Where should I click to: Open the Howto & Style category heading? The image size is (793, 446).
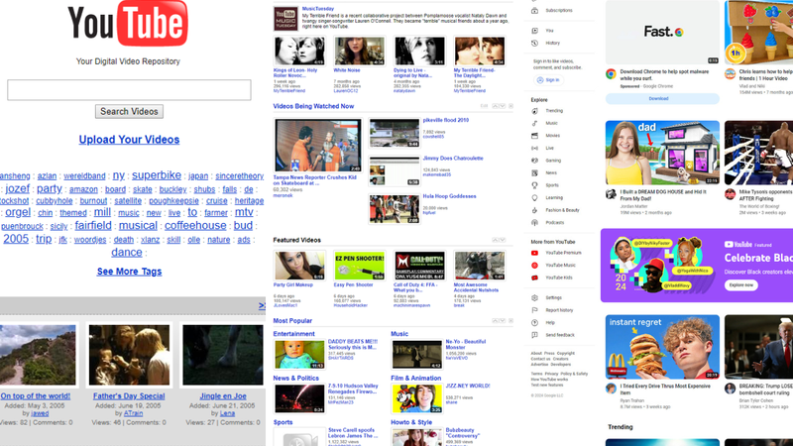(x=411, y=422)
